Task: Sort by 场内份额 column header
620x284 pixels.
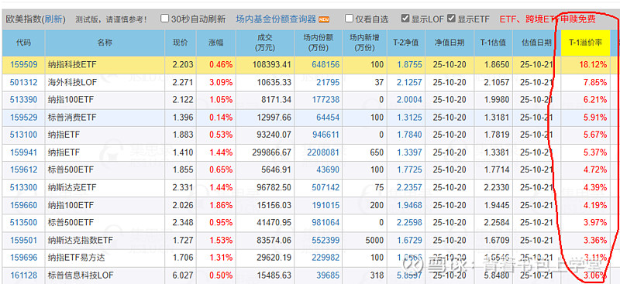Action: (319, 43)
